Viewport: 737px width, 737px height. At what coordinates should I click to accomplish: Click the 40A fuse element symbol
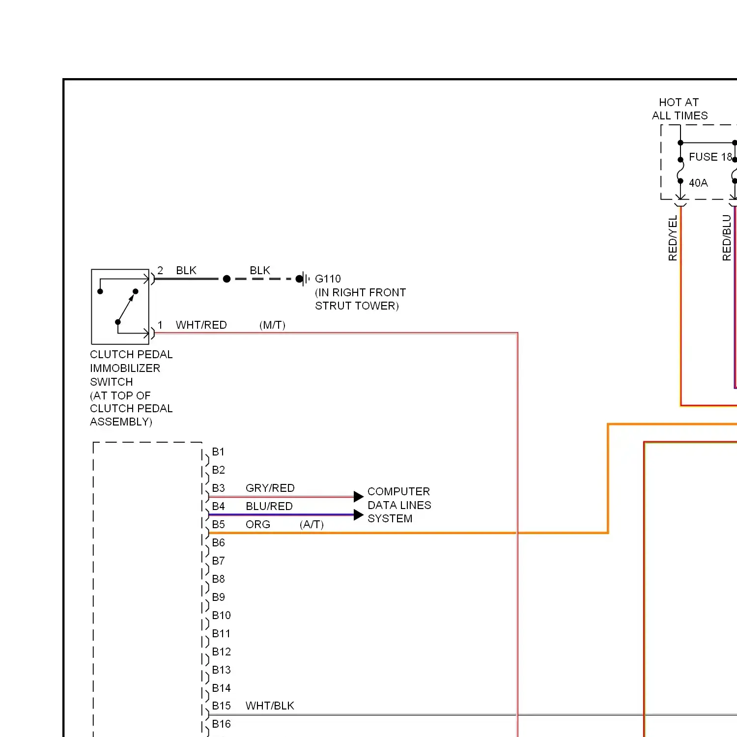[x=680, y=170]
